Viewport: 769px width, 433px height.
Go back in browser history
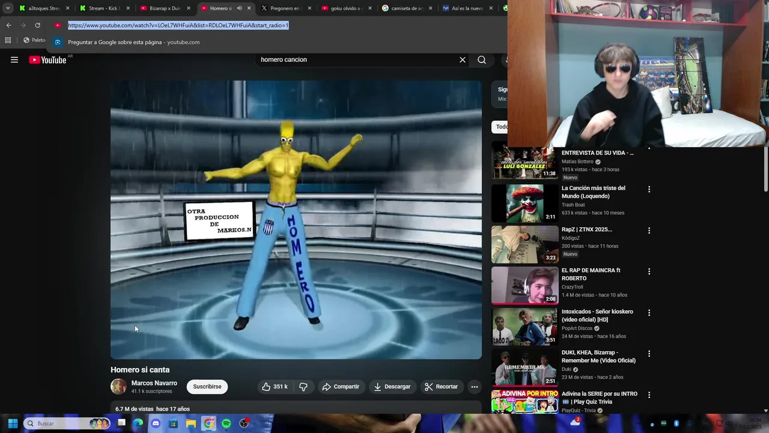click(x=8, y=25)
